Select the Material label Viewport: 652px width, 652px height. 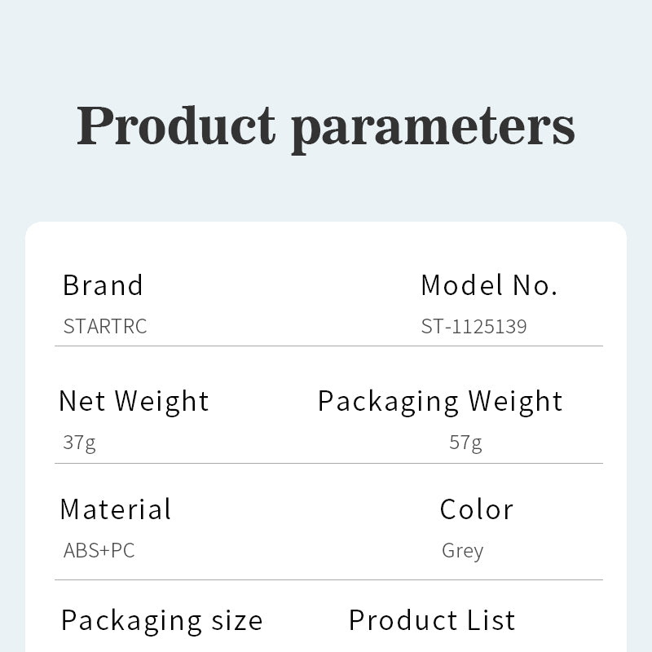[116, 509]
